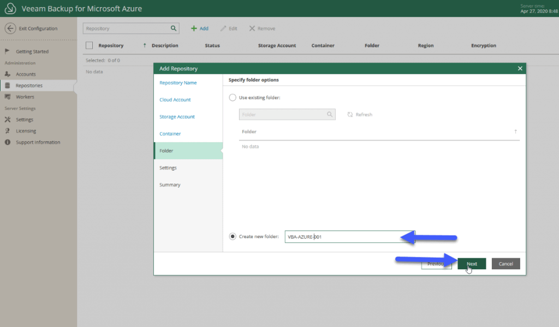Click the Refresh folder list label
Image resolution: width=559 pixels, height=327 pixels.
pos(364,114)
